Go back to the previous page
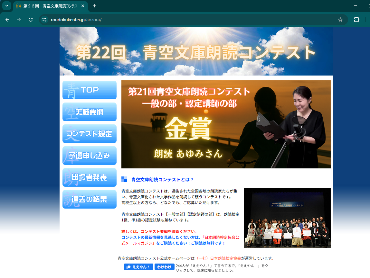The image size is (370, 278). (x=7, y=20)
